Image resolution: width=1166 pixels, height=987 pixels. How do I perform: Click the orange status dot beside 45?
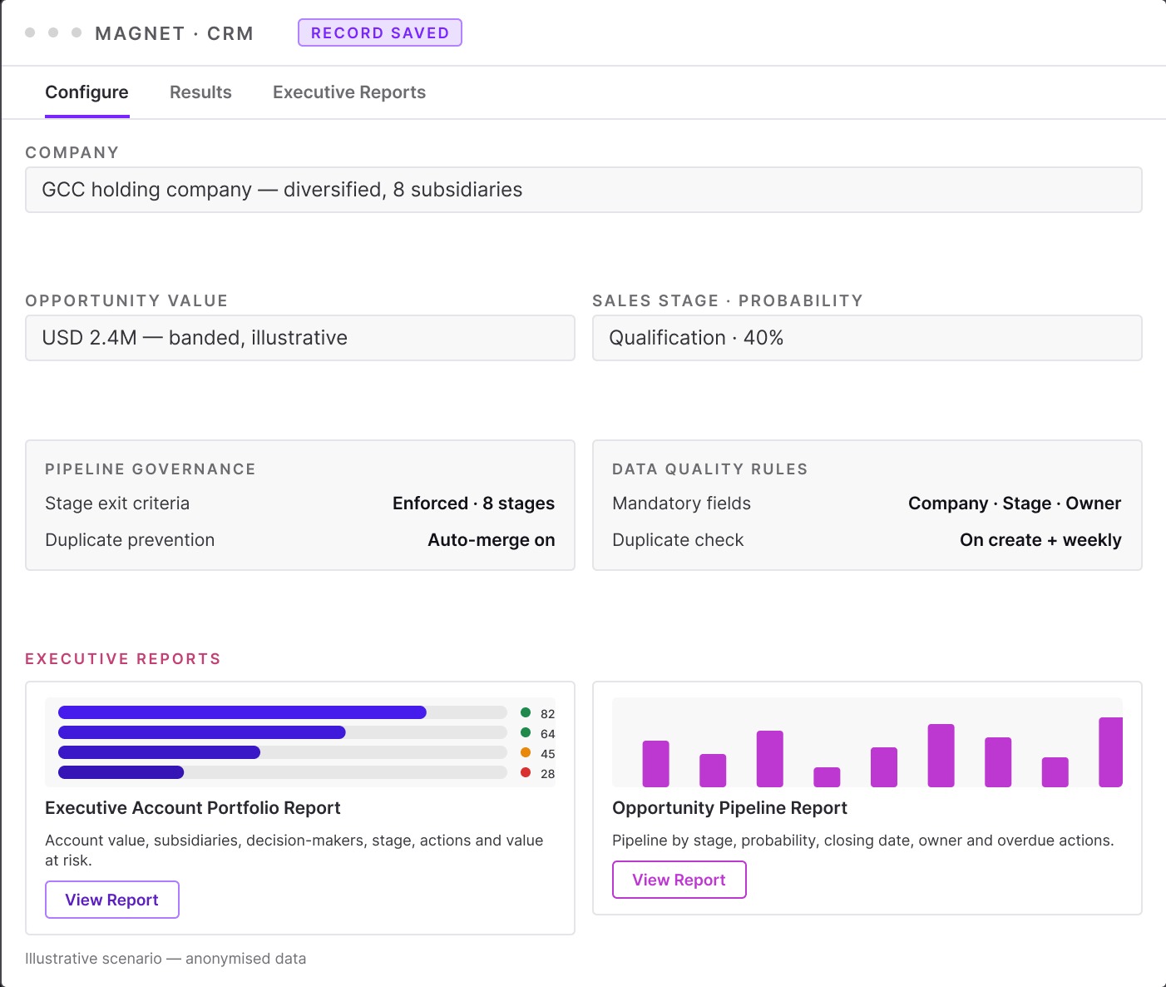pos(526,752)
